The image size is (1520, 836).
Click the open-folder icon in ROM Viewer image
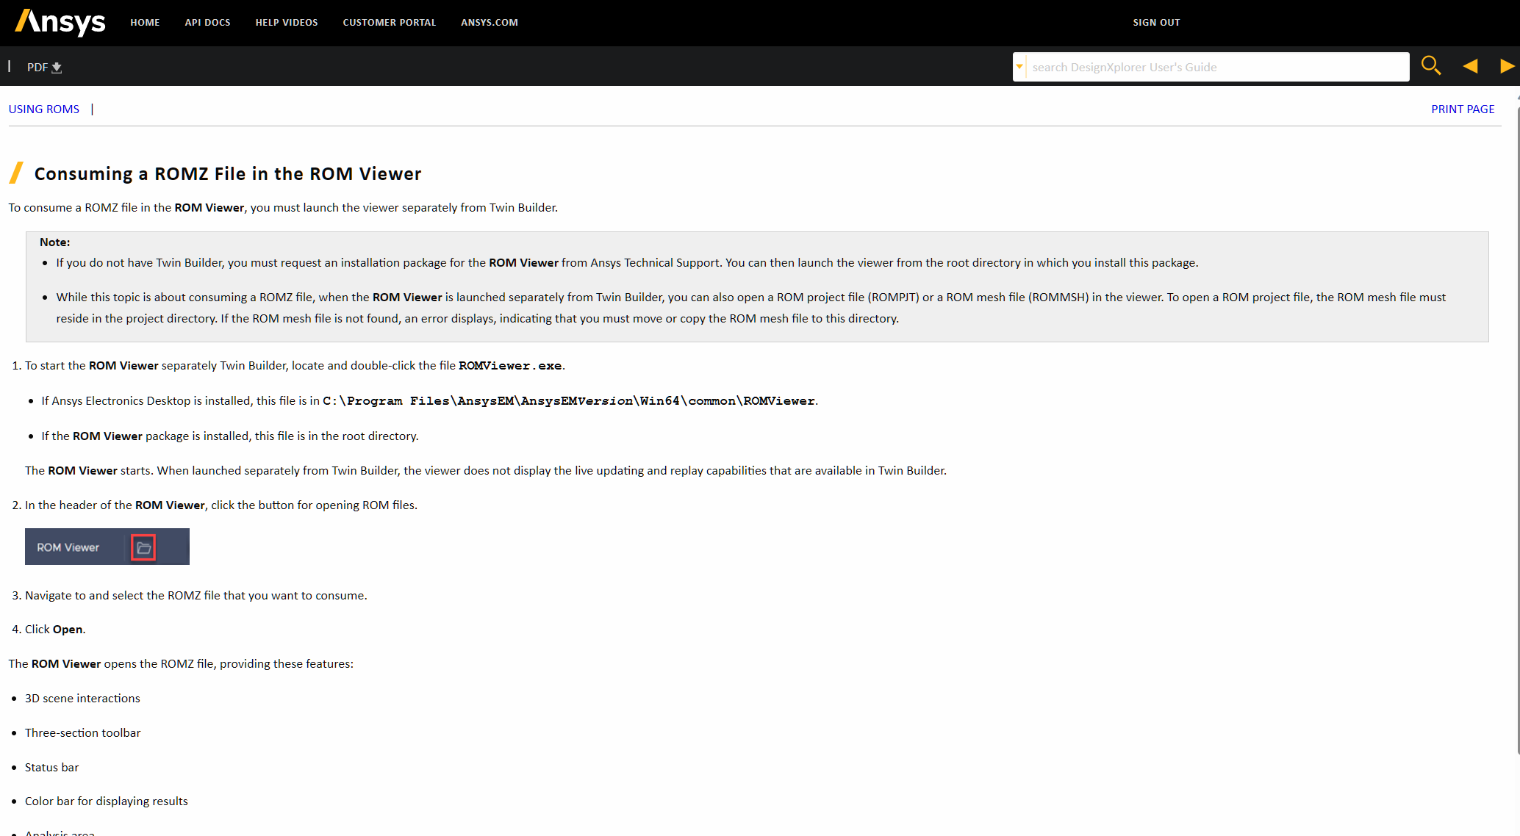144,548
